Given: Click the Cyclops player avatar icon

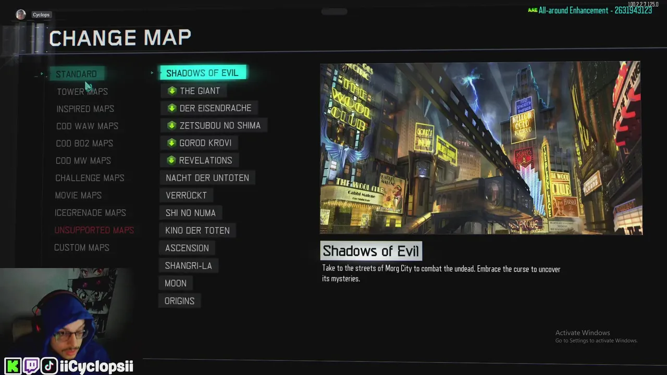Looking at the screenshot, I should [x=21, y=15].
